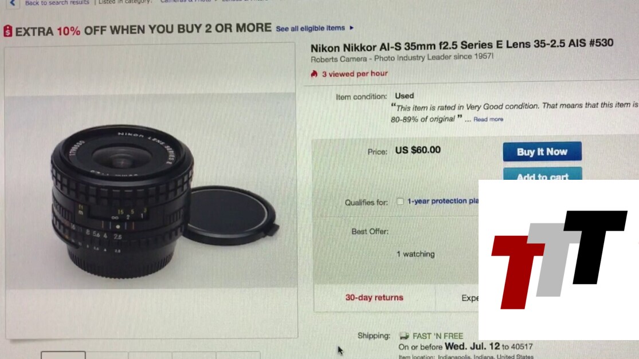Click the back arrow to search results
The width and height of the screenshot is (639, 359).
(x=12, y=3)
